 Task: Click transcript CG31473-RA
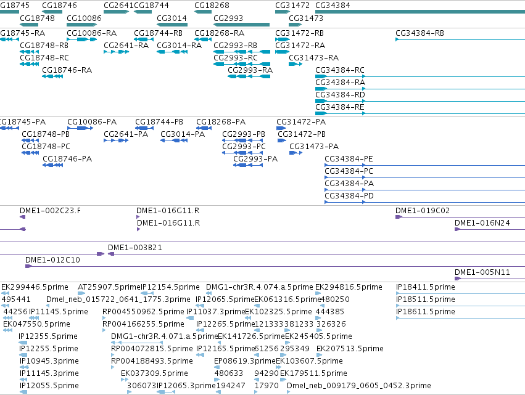(x=296, y=64)
